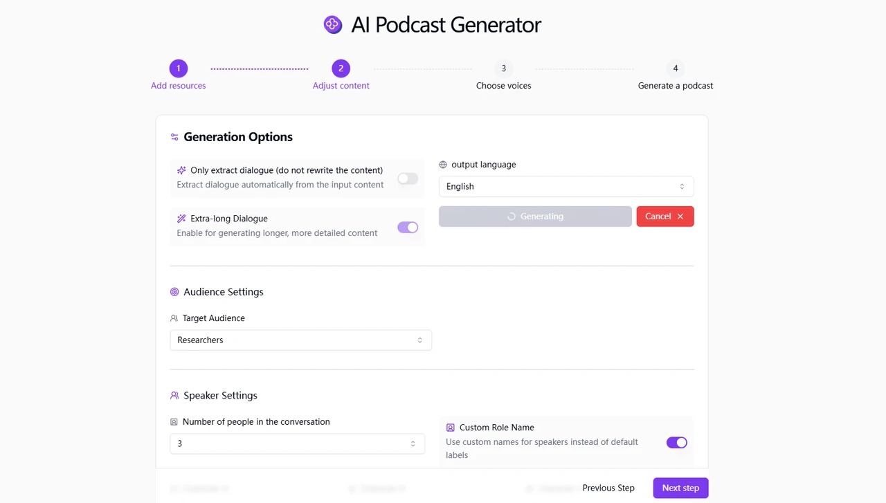The image size is (886, 503).
Task: Click the 'output language' label
Action: click(484, 165)
